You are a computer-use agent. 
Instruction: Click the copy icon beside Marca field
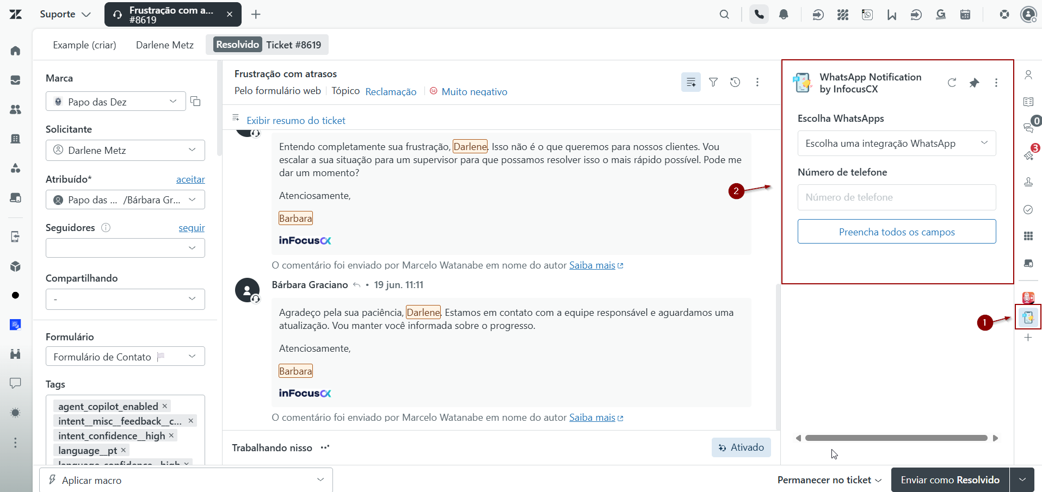[195, 101]
